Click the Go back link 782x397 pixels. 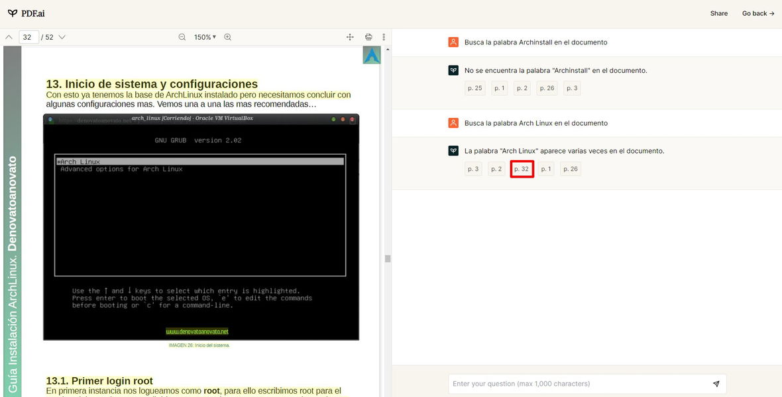click(x=758, y=13)
